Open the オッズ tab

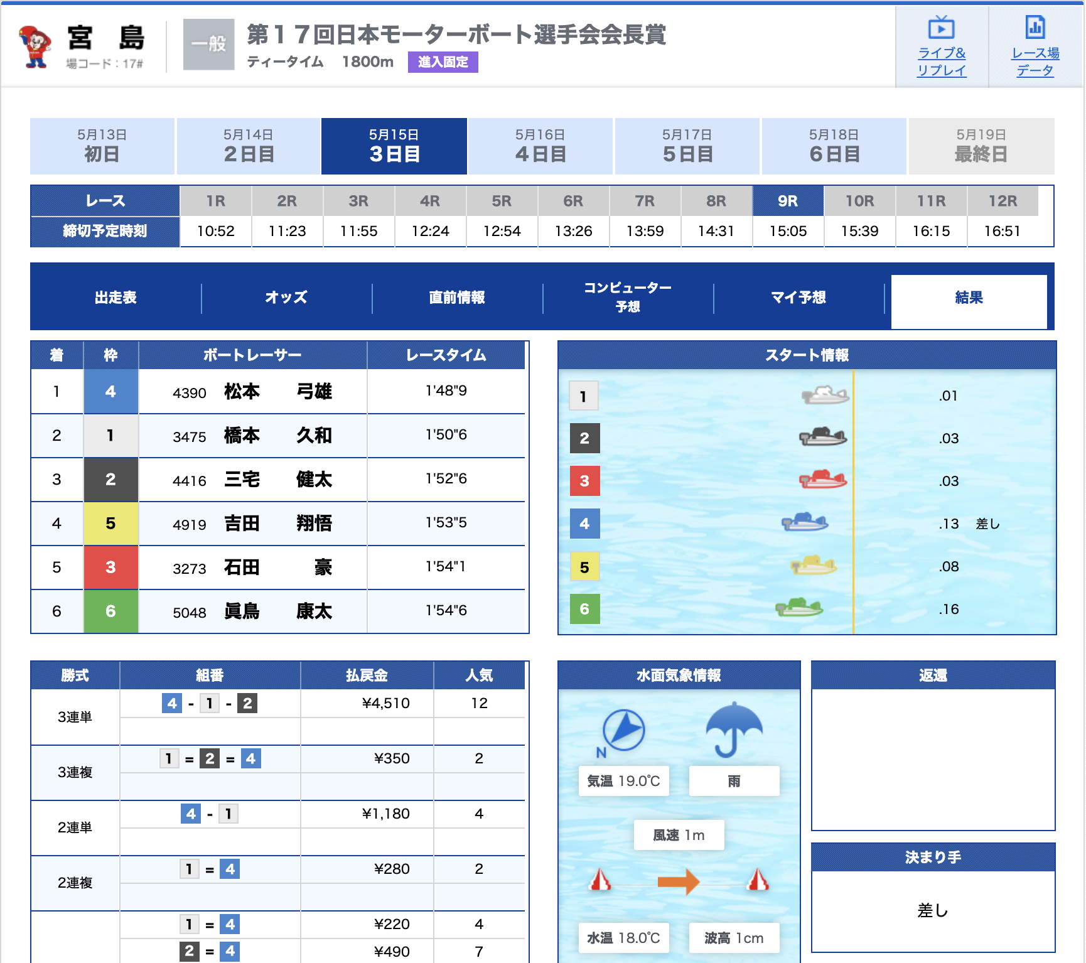pyautogui.click(x=286, y=298)
